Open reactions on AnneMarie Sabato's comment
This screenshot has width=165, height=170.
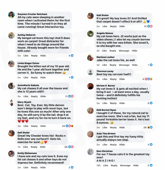(71, 96)
